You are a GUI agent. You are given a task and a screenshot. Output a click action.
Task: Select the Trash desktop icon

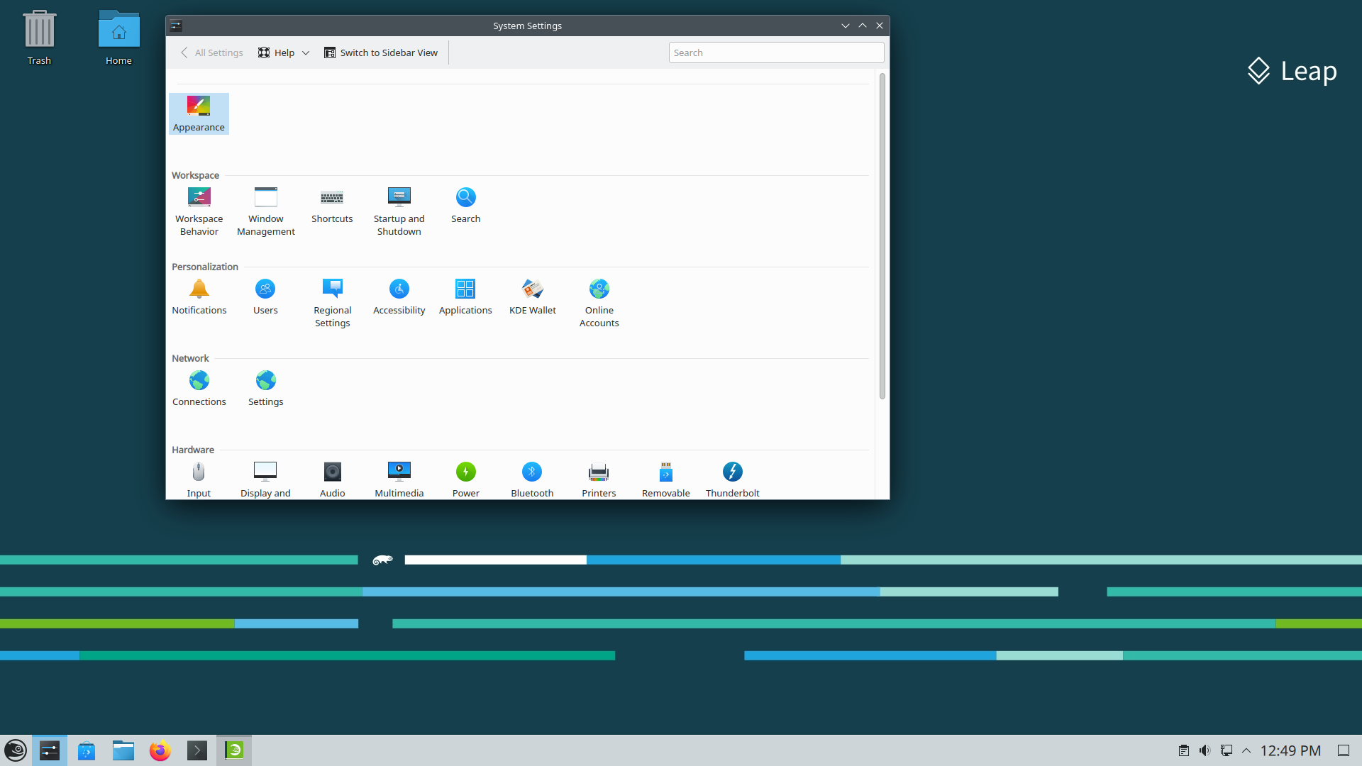pyautogui.click(x=39, y=38)
